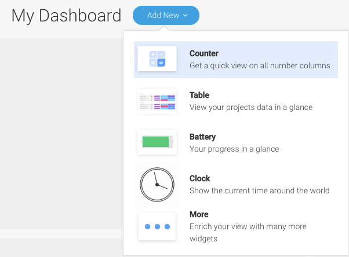Click the Add New button label
This screenshot has width=349, height=257.
click(x=163, y=15)
